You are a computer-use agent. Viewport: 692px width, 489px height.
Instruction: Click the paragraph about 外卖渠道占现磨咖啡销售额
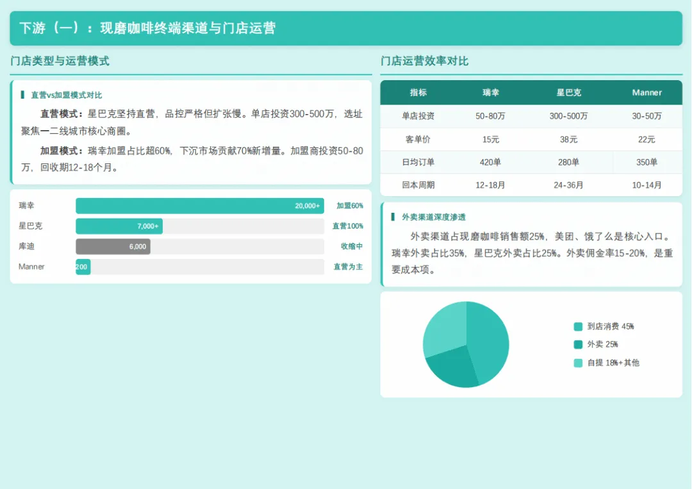tap(532, 253)
